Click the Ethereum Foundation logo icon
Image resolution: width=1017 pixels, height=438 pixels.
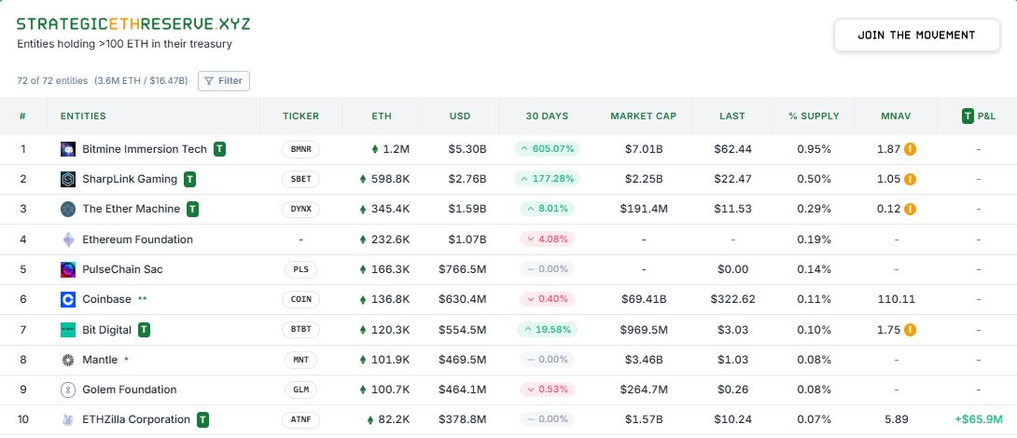tap(68, 240)
